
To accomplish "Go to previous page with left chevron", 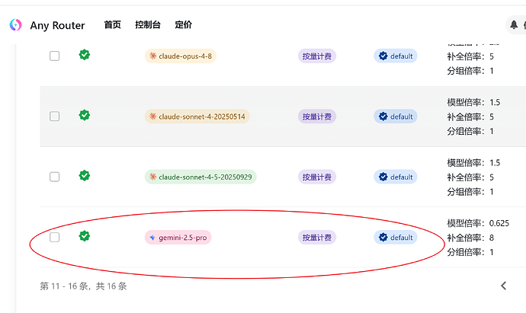I will coord(504,286).
